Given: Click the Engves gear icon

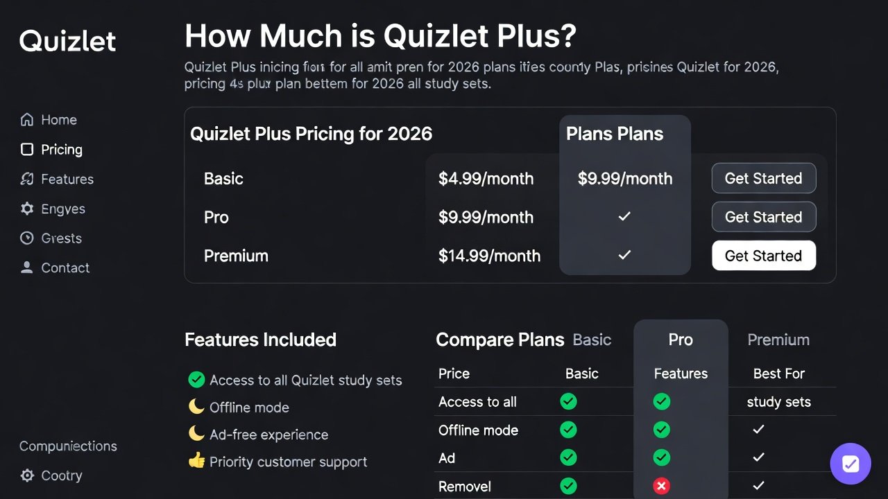Looking at the screenshot, I should pos(26,209).
